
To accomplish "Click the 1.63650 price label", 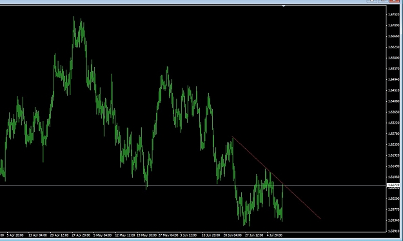I will click(394, 112).
